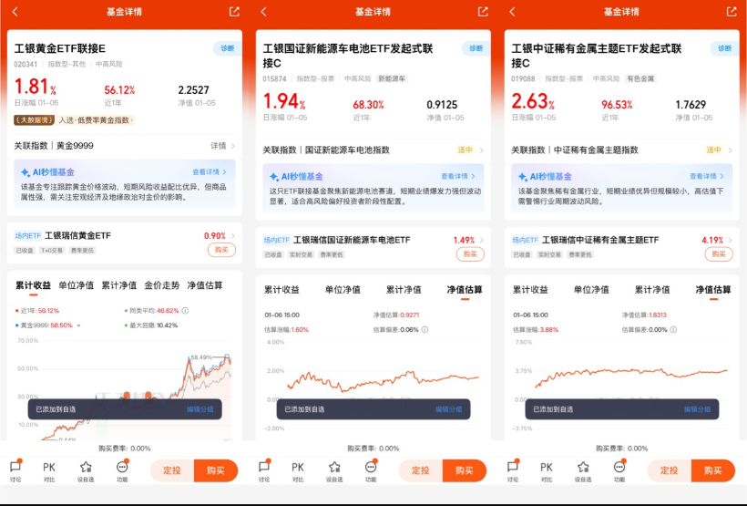Open 功能 menu on 稀有金属主题ETF page

point(619,470)
